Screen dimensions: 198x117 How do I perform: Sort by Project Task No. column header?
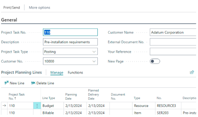pyautogui.click(x=16, y=96)
